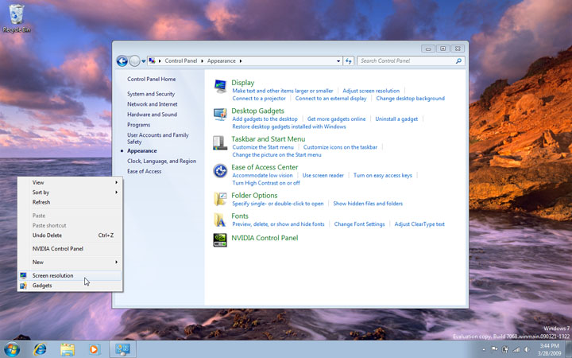Viewport: 572px width, 358px height.
Task: Open the Desktop Gadgets icon
Action: click(x=220, y=115)
